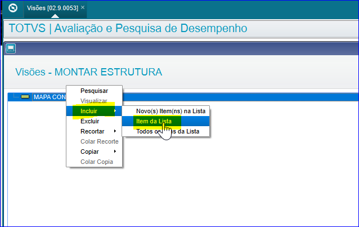Viewport: 359px width, 227px height.
Task: Choose Colar Recorte in the context menu
Action: pyautogui.click(x=94, y=141)
